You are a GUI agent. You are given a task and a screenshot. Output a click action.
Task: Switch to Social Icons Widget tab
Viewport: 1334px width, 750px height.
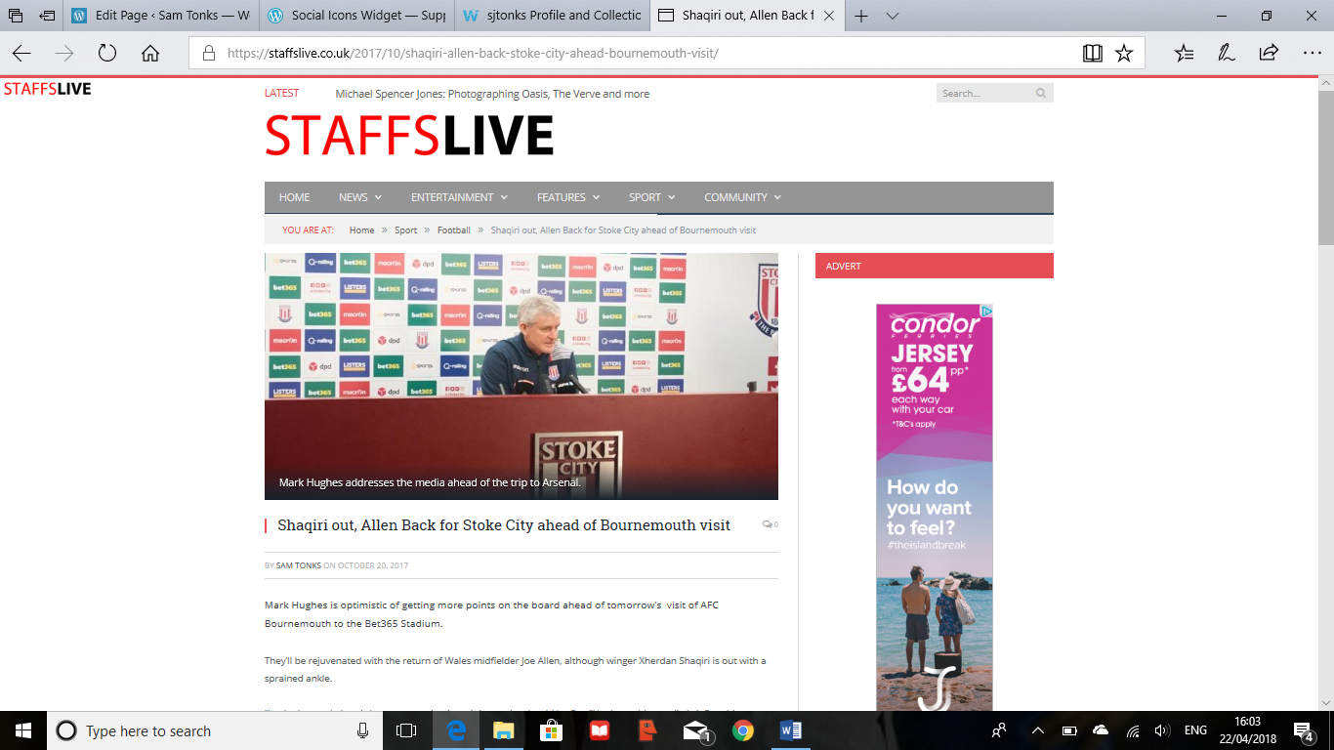pos(357,16)
